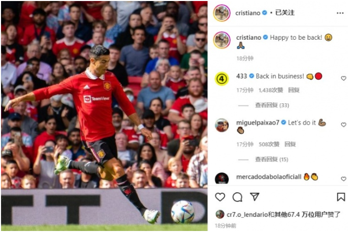
Task: Reply to miguelpaixao7's comment via 回复
Action: pos(290,144)
